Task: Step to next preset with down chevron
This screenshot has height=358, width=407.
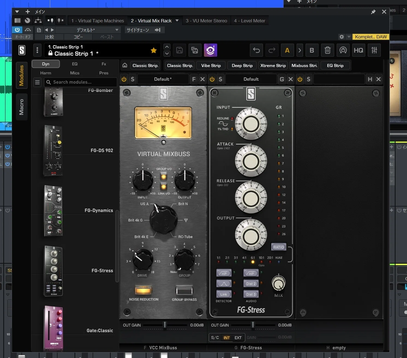Action: click(167, 53)
